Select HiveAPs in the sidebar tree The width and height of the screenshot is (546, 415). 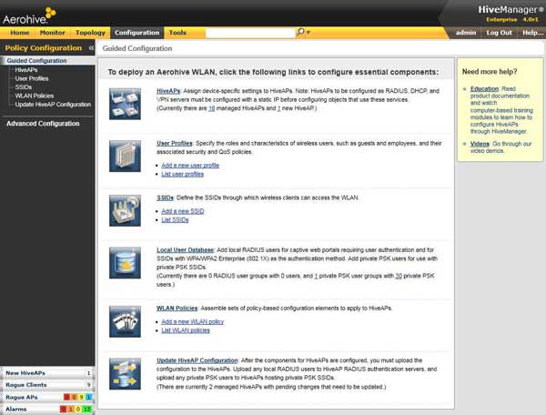point(26,70)
